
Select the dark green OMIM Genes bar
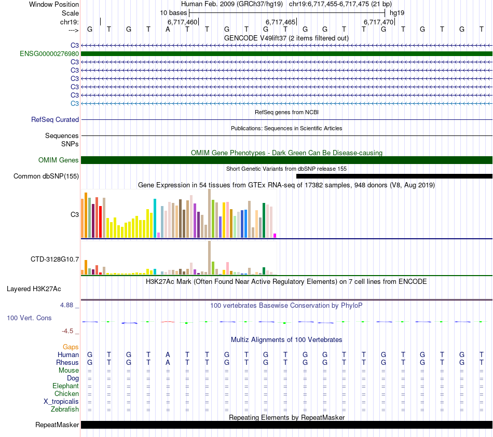click(286, 160)
